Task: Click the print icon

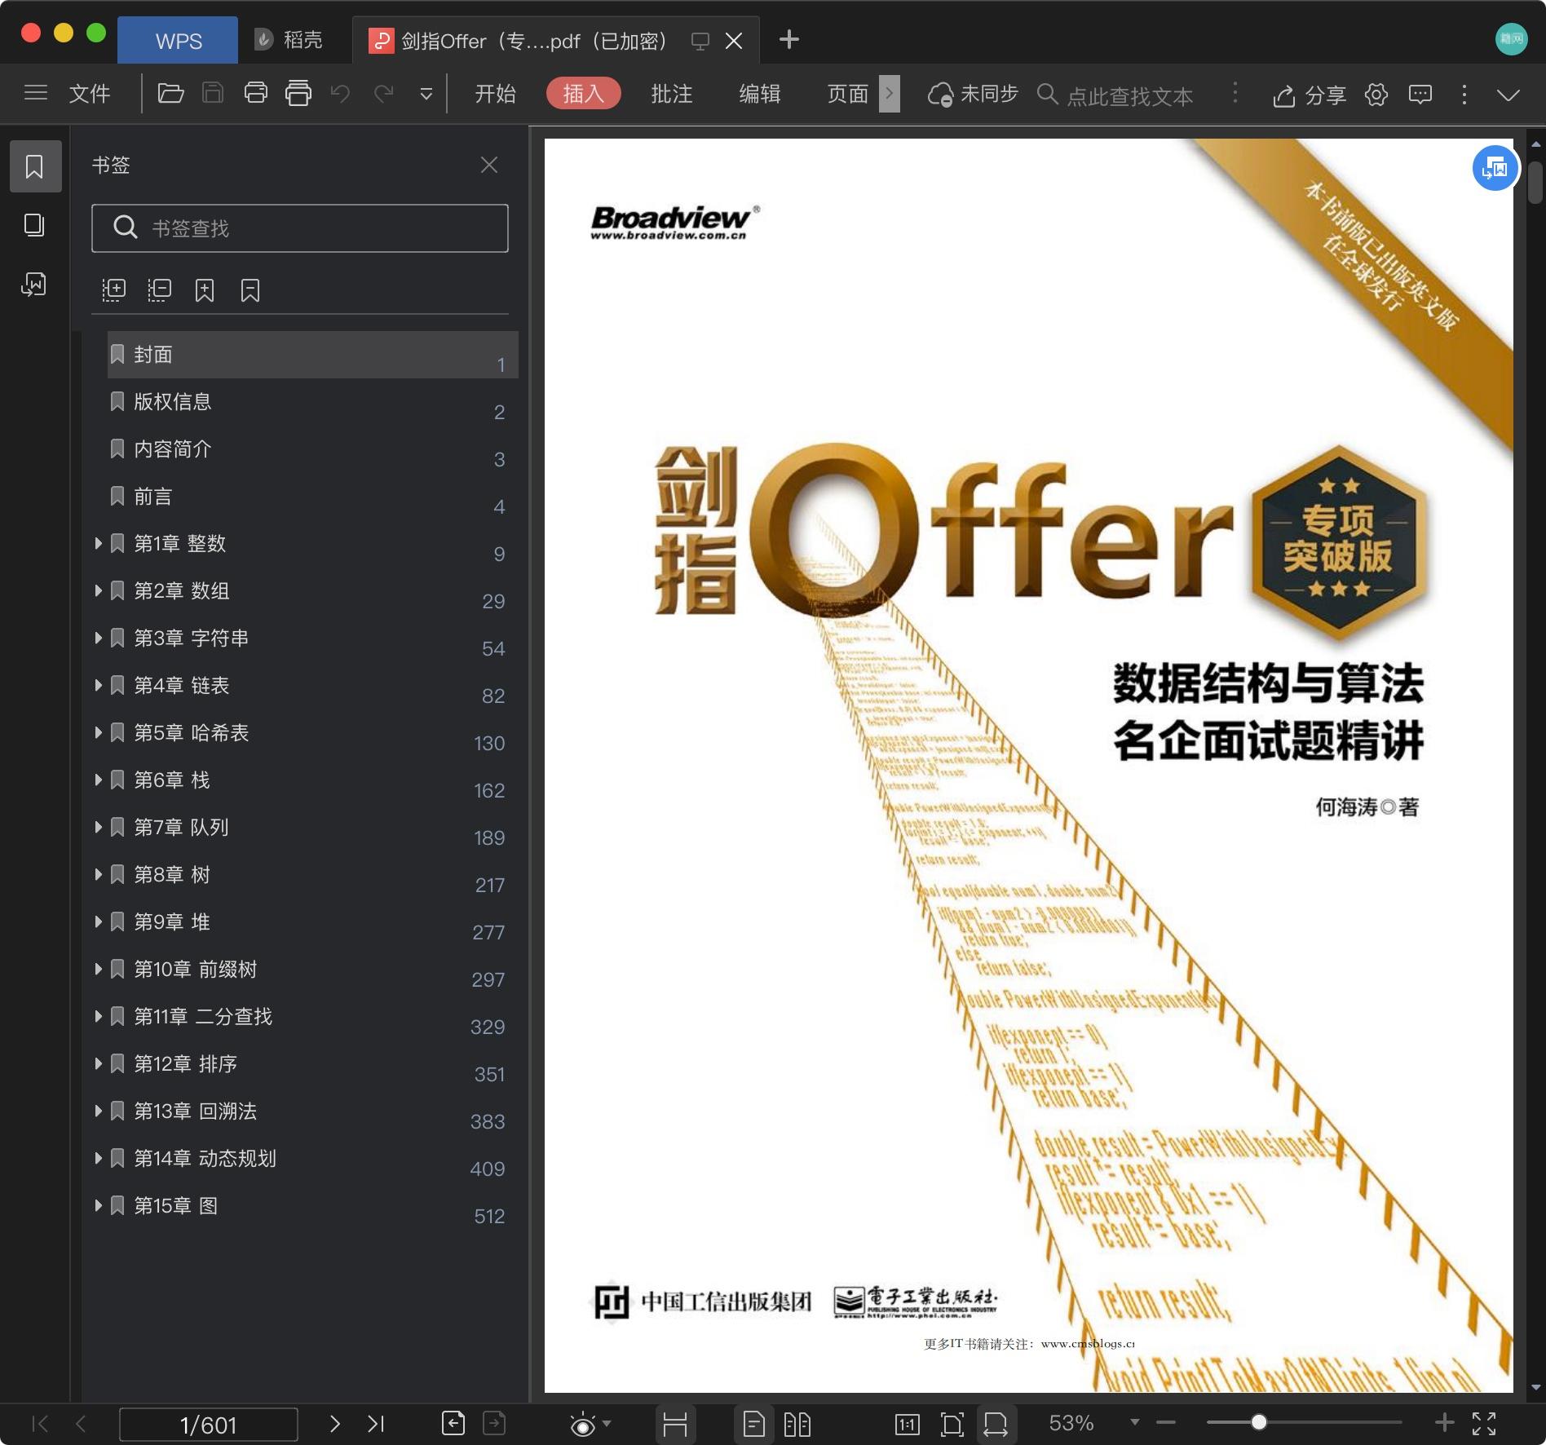Action: [256, 93]
